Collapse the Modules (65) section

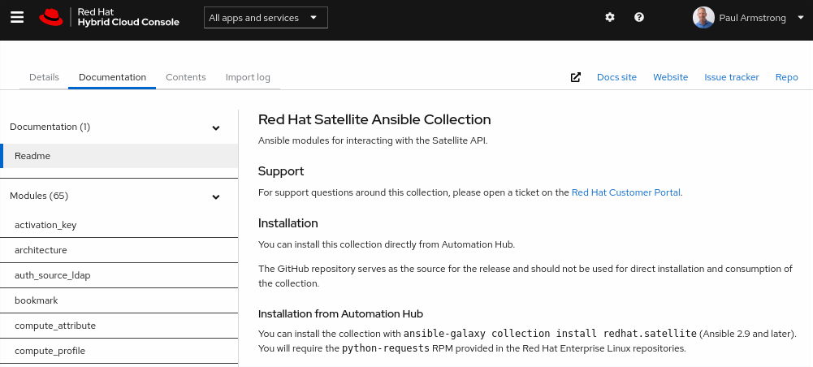pyautogui.click(x=216, y=196)
